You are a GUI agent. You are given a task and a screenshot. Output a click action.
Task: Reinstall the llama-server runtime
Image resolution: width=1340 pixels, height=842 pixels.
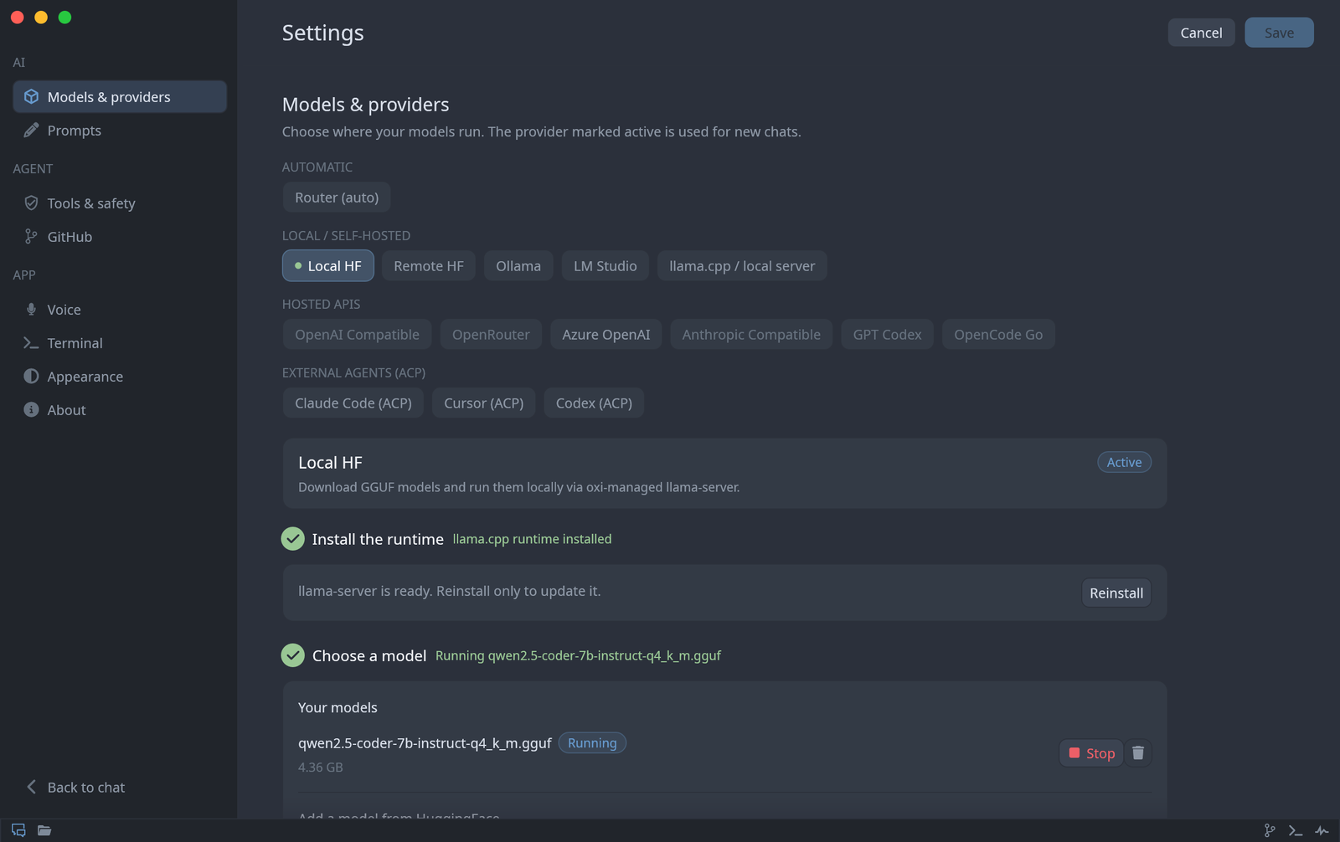(x=1116, y=593)
